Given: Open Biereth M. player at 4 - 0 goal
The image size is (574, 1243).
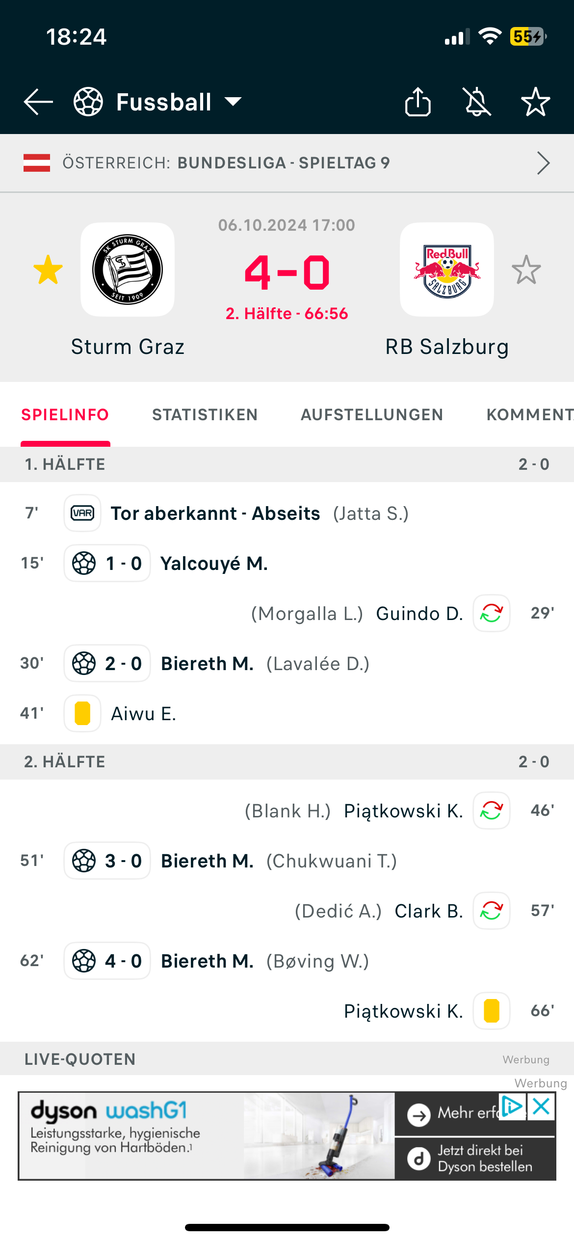Looking at the screenshot, I should 208,961.
